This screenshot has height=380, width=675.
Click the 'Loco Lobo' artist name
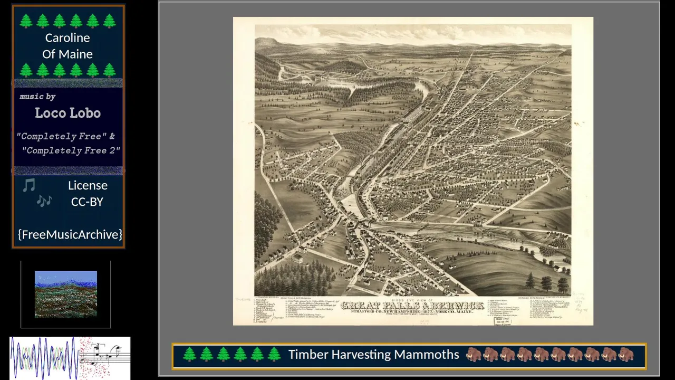(67, 113)
